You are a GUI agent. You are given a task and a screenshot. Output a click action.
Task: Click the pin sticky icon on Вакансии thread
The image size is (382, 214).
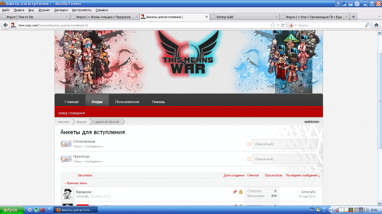(x=235, y=192)
